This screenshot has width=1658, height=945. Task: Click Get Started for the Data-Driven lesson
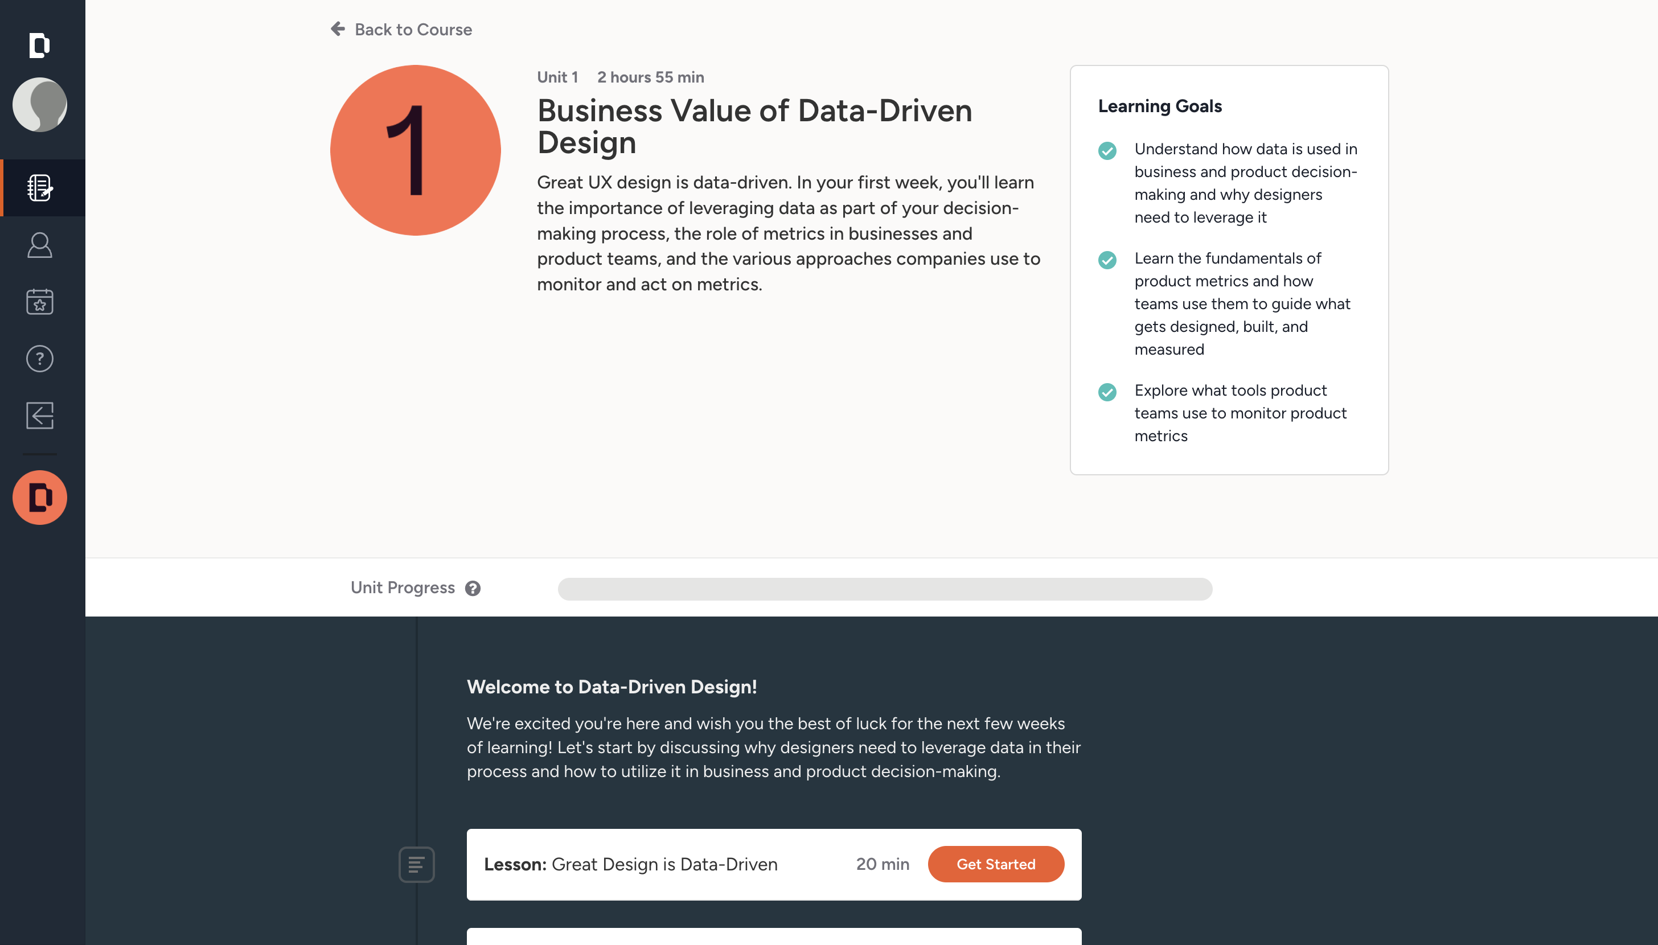pos(995,864)
